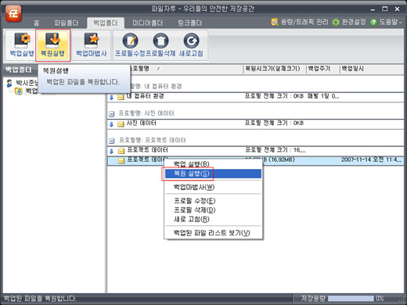
Task: Switch to the 홈 tab
Action: [36, 23]
